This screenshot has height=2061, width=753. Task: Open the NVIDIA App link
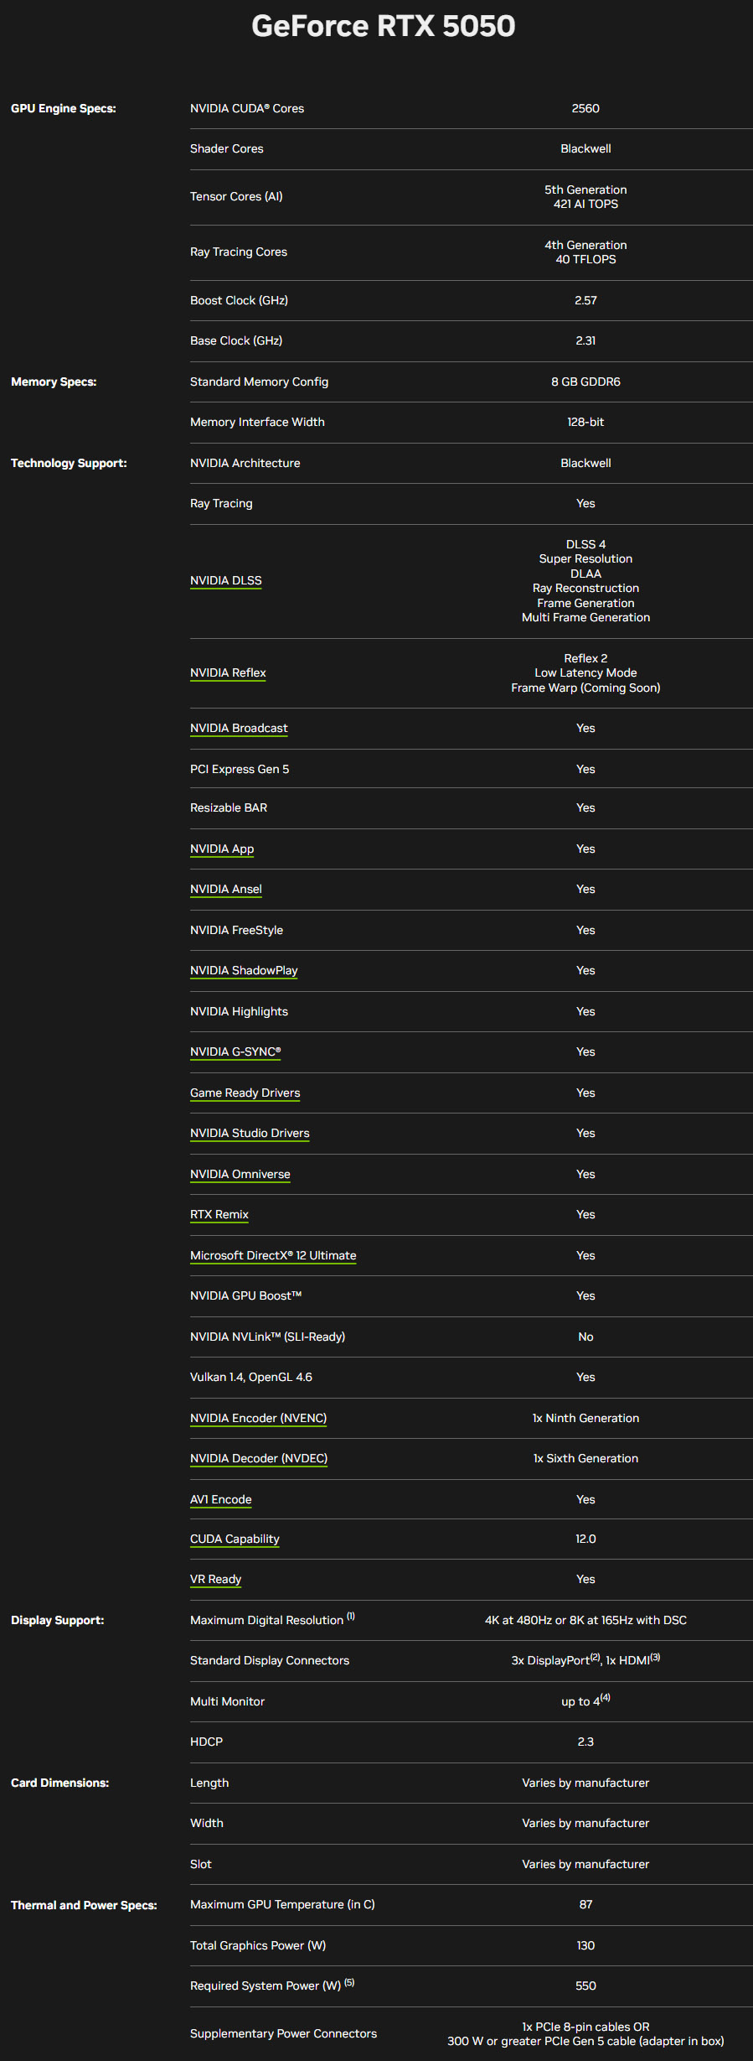click(x=222, y=849)
